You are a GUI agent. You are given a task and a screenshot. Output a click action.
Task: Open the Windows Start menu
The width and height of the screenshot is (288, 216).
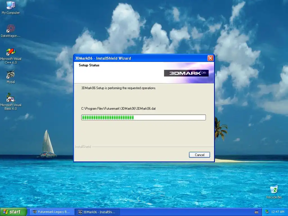point(13,212)
